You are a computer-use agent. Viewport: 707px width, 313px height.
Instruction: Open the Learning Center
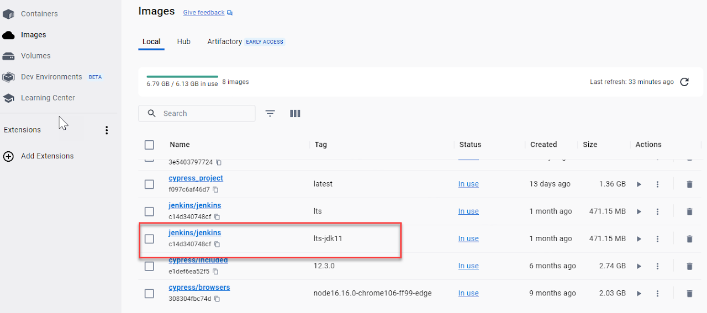click(x=48, y=98)
